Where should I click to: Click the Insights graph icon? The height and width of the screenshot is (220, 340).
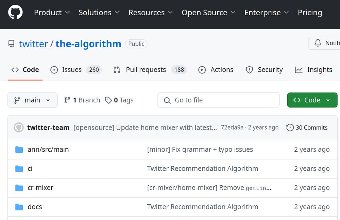coord(299,70)
